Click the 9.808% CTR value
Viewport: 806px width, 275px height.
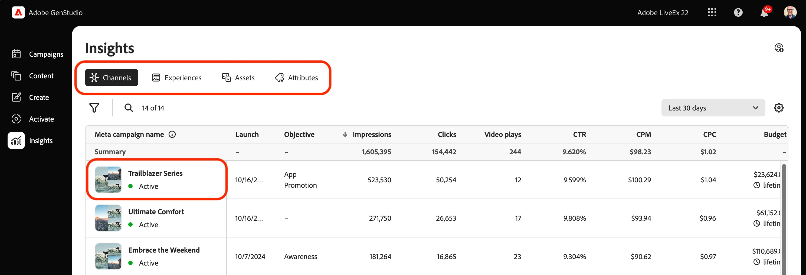[575, 218]
